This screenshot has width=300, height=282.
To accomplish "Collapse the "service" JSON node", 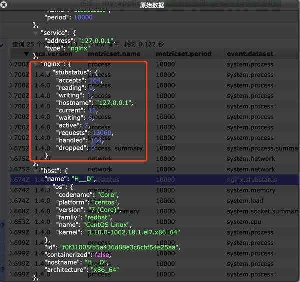I will pos(36,33).
